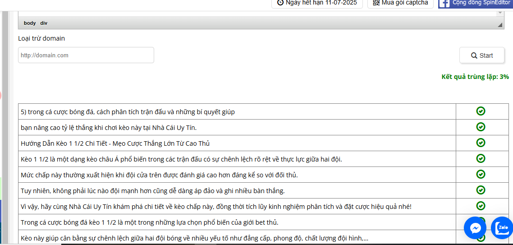Click the "Kết quả trùng lặp: 3%" result text
The height and width of the screenshot is (245, 513).
(475, 77)
